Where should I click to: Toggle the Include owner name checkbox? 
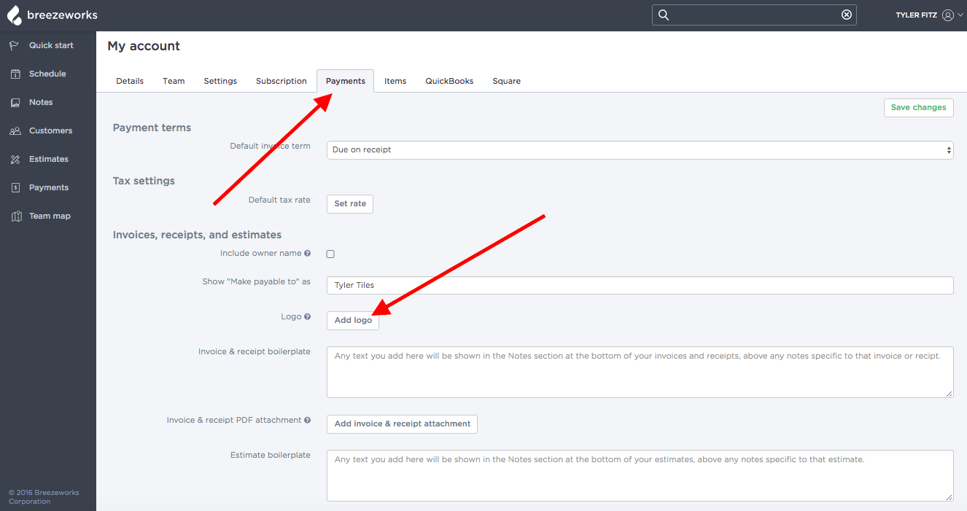click(330, 254)
